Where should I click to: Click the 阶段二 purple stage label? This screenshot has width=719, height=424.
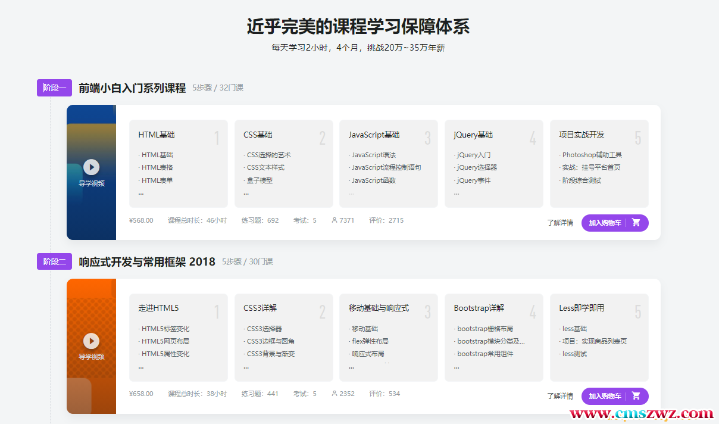point(54,261)
